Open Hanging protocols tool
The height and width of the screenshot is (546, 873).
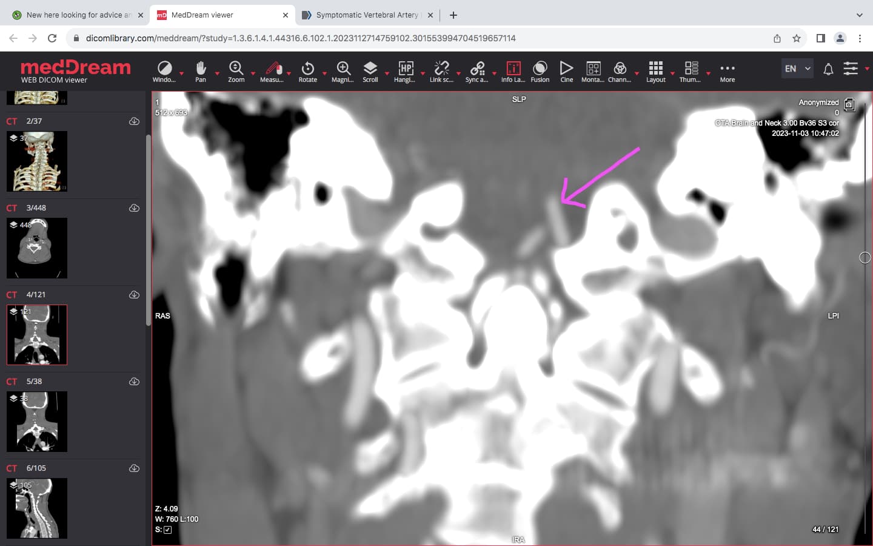coord(405,72)
